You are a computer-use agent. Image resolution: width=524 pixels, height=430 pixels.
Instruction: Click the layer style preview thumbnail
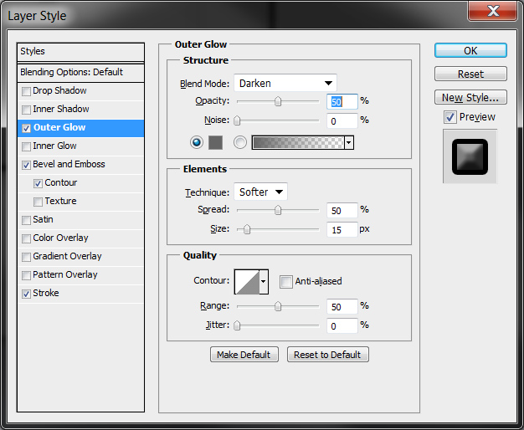click(470, 156)
